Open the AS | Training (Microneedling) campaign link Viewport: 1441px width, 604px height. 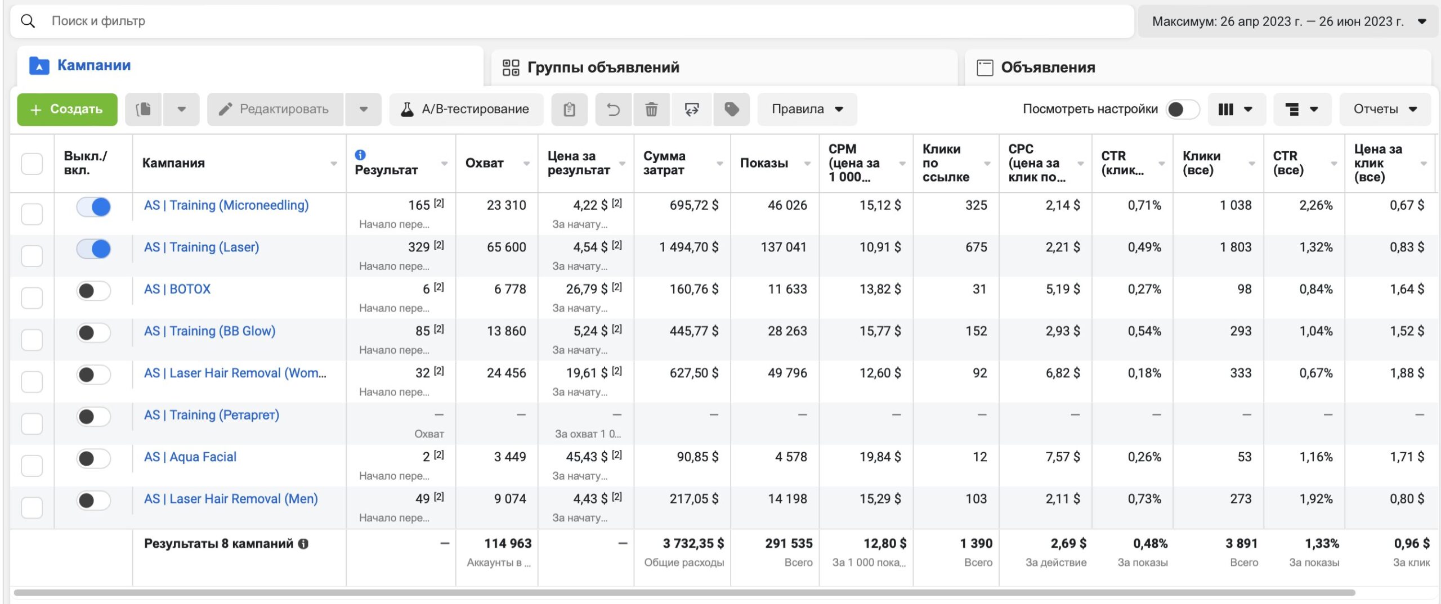226,205
